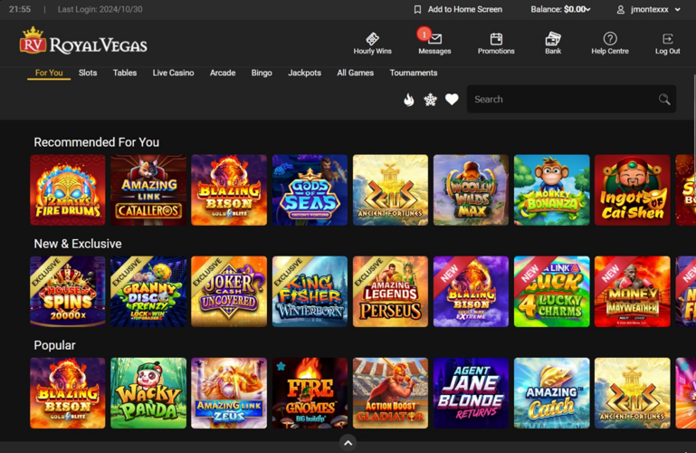Viewport: 696px width, 453px height.
Task: Open Action Boost Gladiator game
Action: (x=391, y=393)
